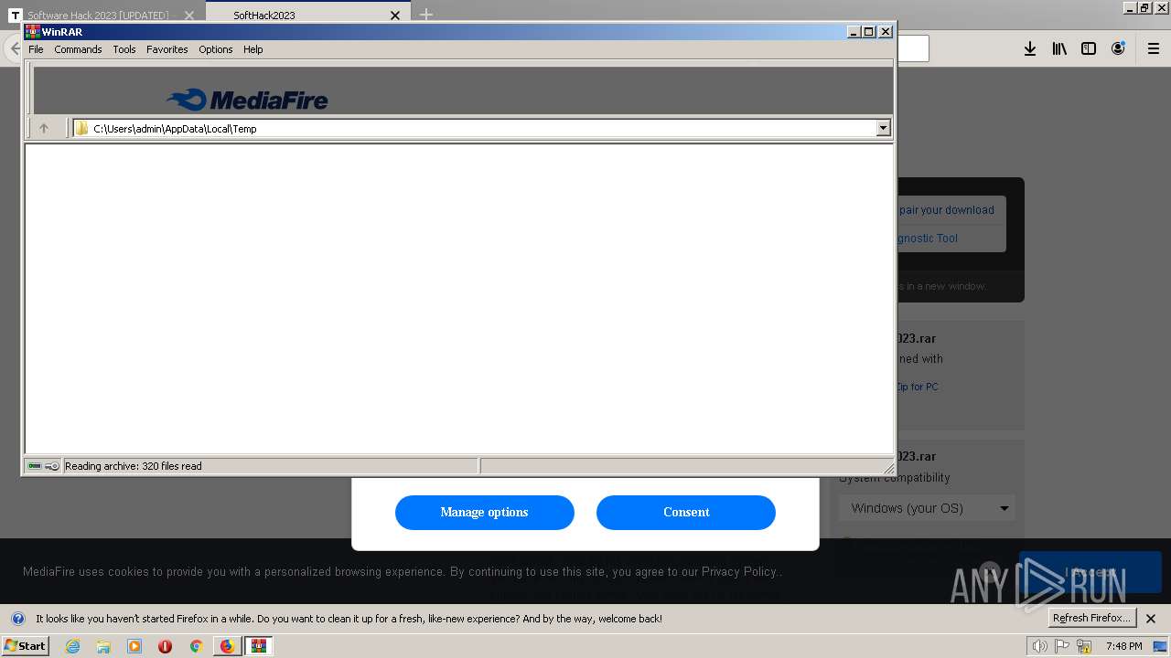Switch to Firefox in taskbar
Image resolution: width=1171 pixels, height=658 pixels.
(227, 646)
